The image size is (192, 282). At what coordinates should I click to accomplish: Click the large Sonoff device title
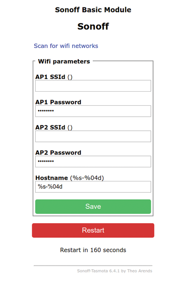93,26
